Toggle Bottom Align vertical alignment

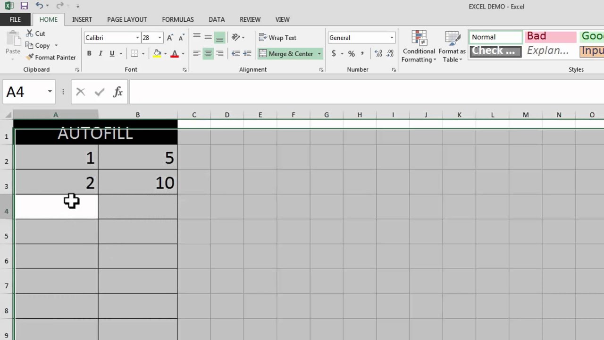click(x=219, y=38)
